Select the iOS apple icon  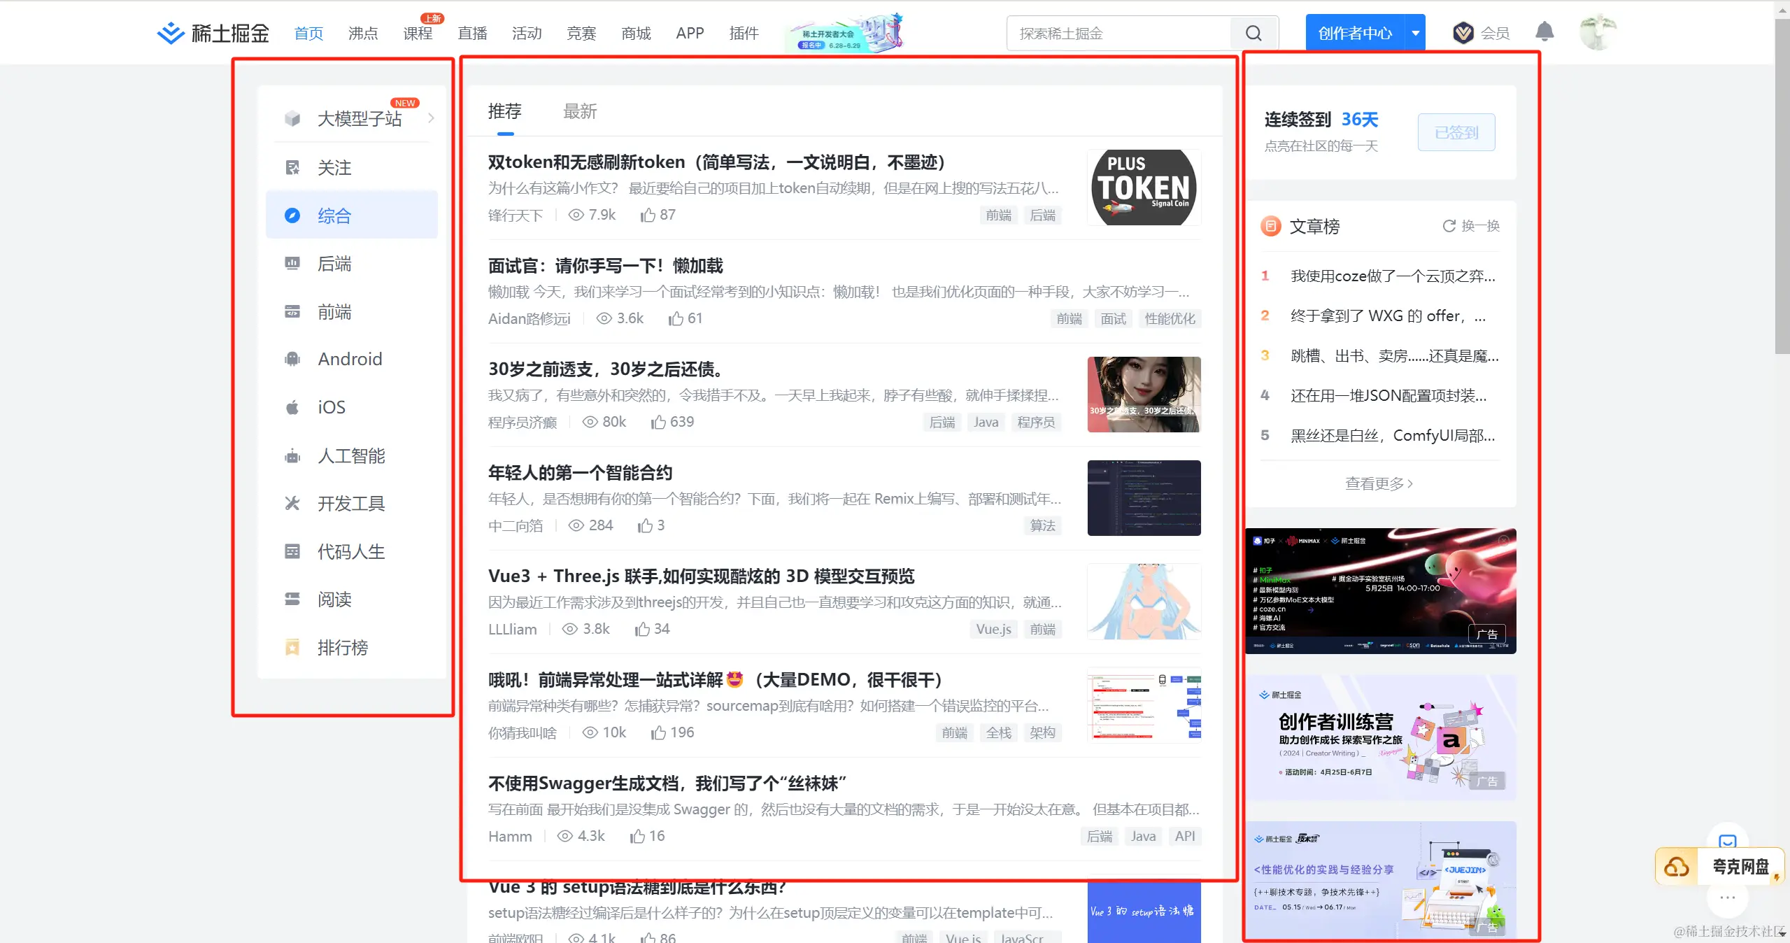pyautogui.click(x=292, y=408)
